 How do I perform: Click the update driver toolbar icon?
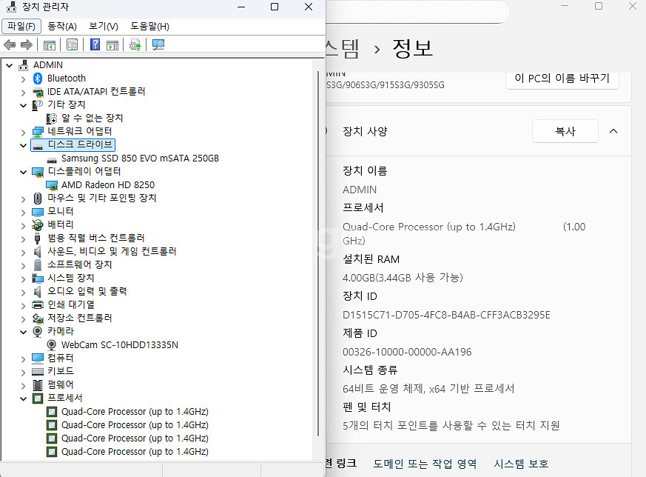(x=135, y=44)
